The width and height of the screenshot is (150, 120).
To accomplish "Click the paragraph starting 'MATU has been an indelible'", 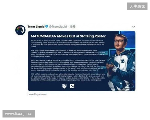I will [68, 65].
